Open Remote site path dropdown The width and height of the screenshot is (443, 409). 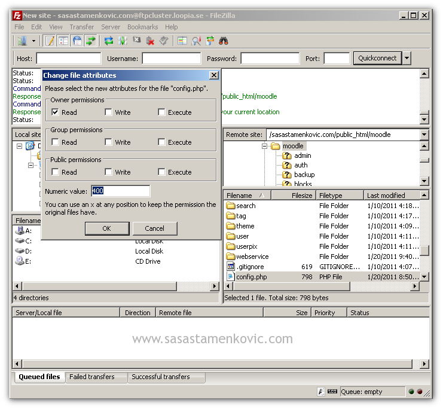(424, 135)
